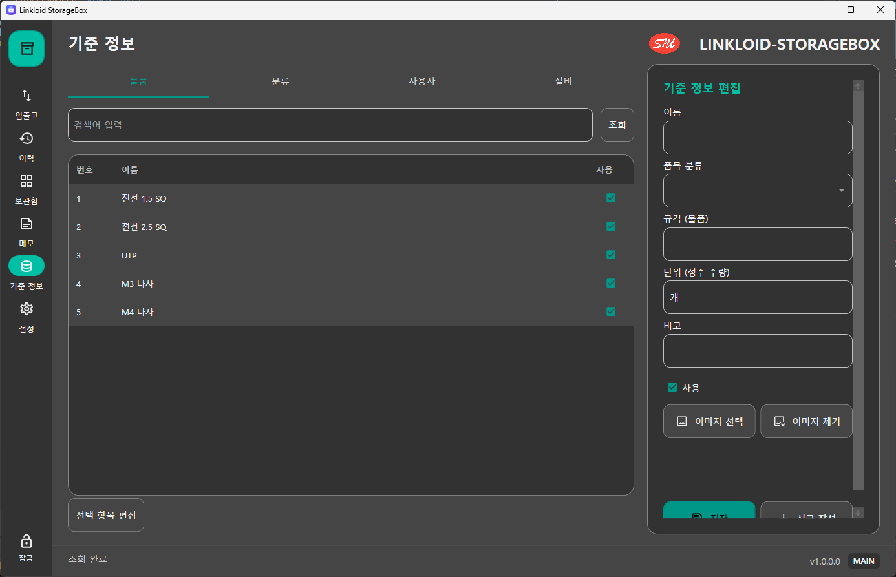Toggle the 사용 checkbox in the edit panel

coord(672,388)
